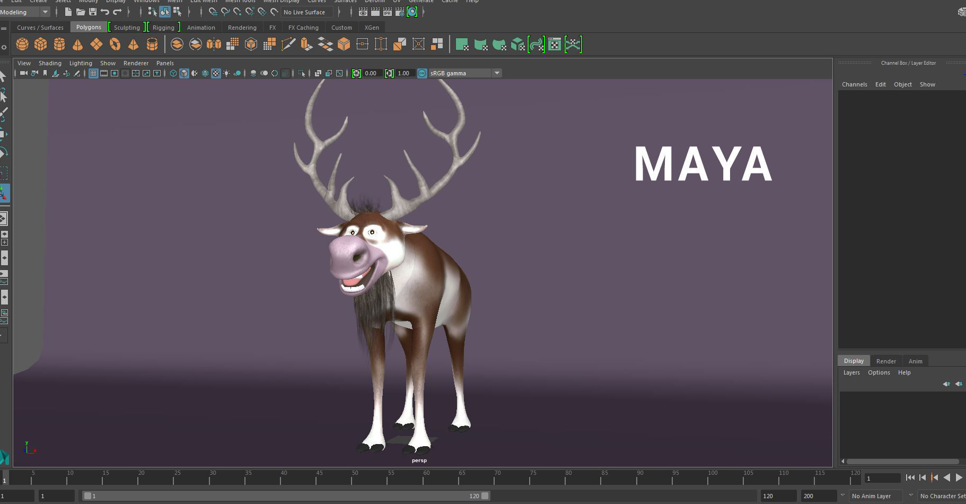Toggle the Textured checker display button
Image resolution: width=966 pixels, height=504 pixels.
click(x=216, y=73)
